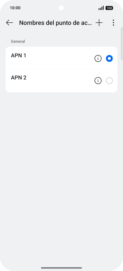
Task: Open the three-dot overflow menu
Action: point(113,23)
